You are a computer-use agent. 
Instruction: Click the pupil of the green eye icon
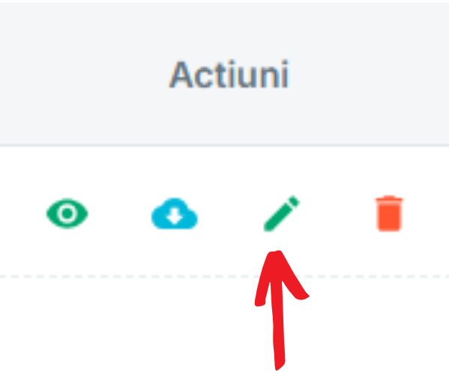[x=67, y=213]
